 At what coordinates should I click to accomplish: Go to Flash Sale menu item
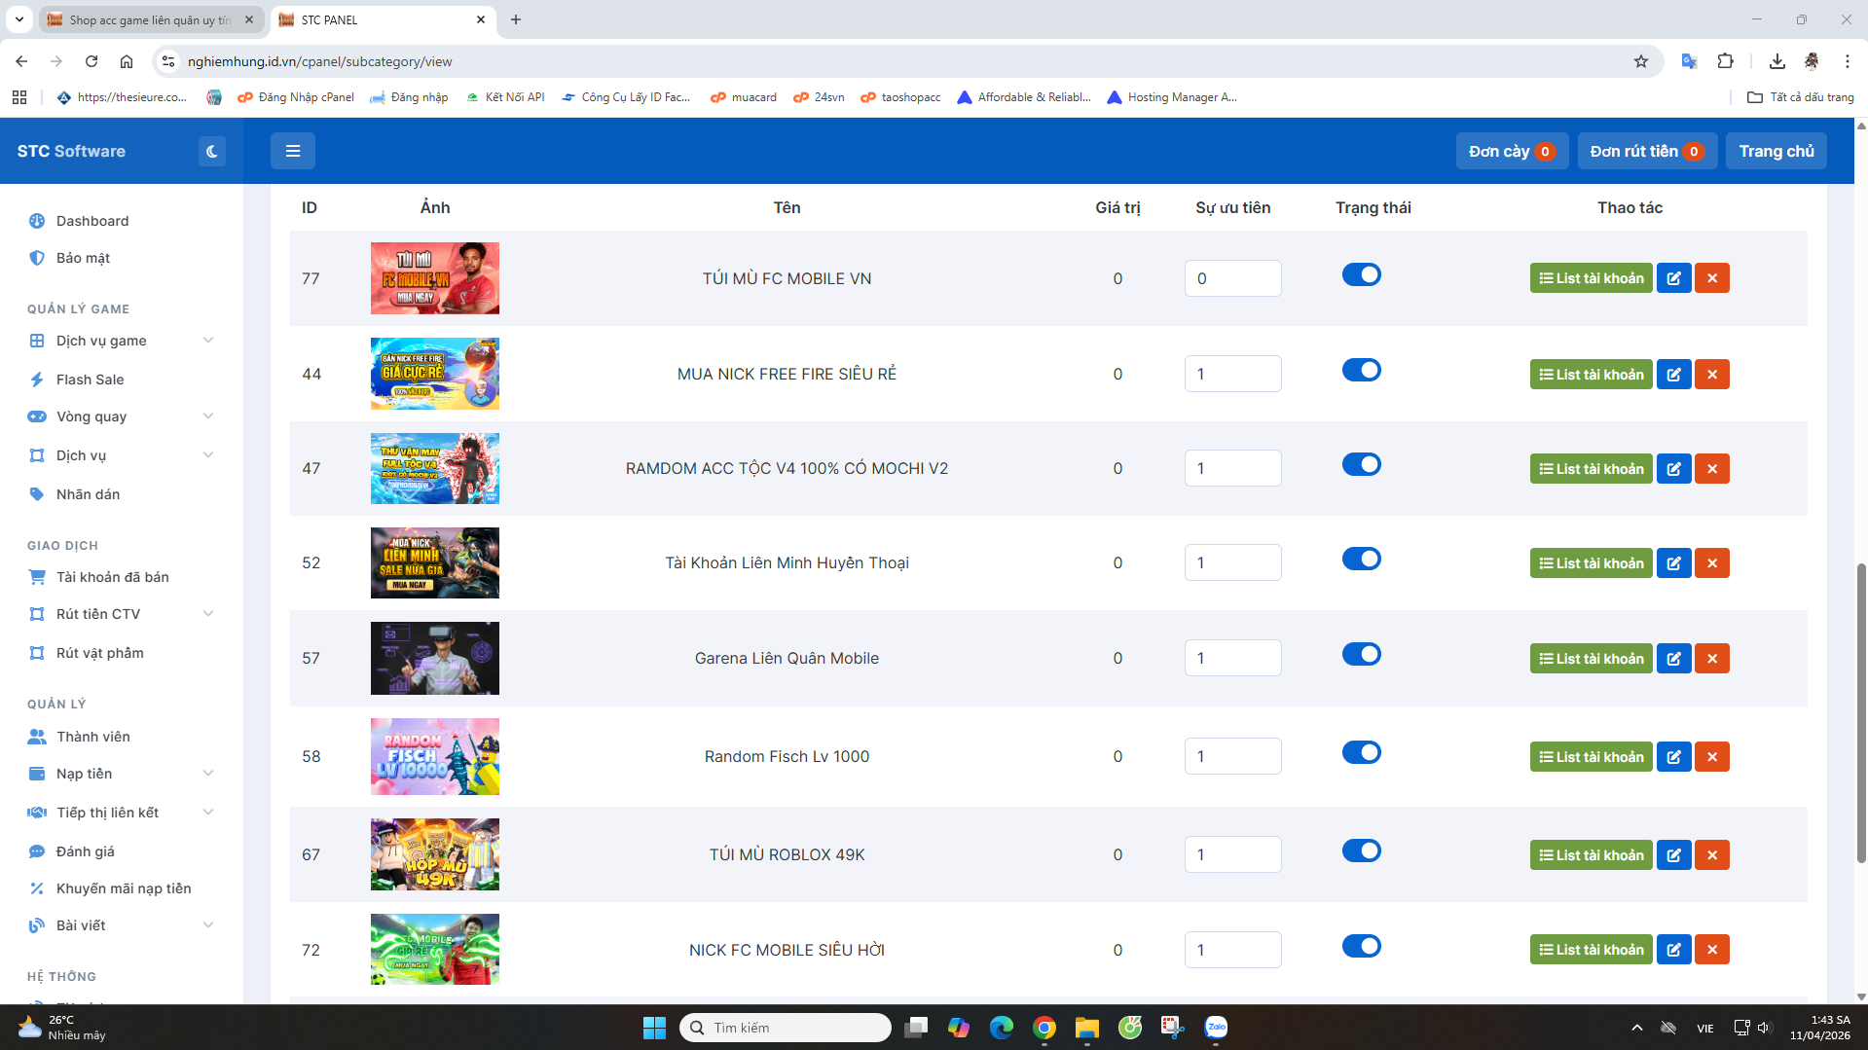coord(90,380)
